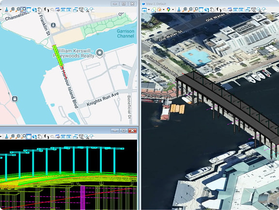The height and width of the screenshot is (210, 279).
Task: Close the wireframe view window
Action: [x=132, y=131]
